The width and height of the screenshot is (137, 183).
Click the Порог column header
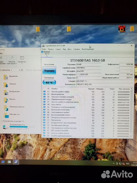(112, 89)
